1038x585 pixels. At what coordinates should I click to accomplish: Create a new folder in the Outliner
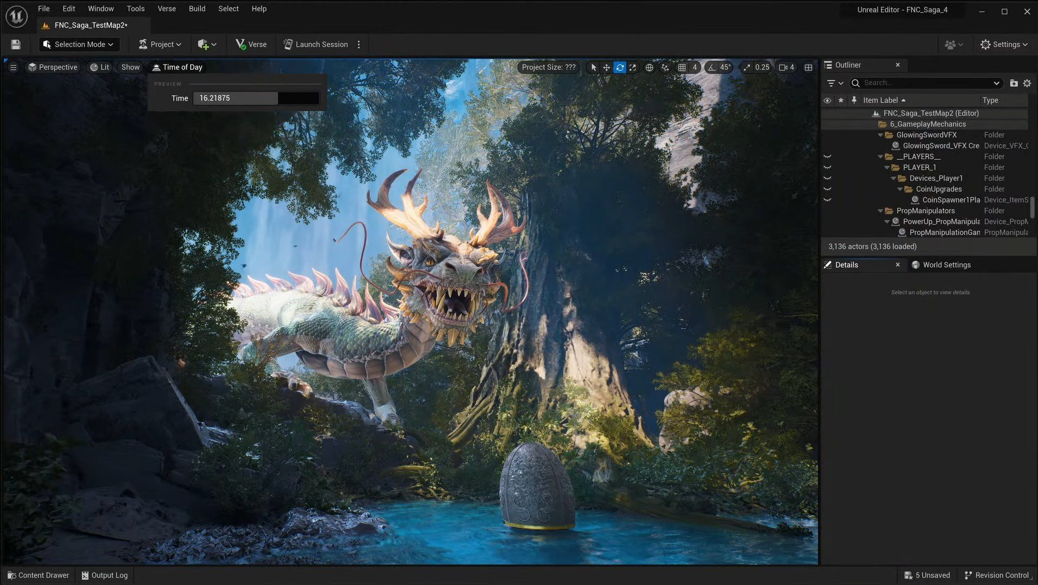[x=1014, y=83]
